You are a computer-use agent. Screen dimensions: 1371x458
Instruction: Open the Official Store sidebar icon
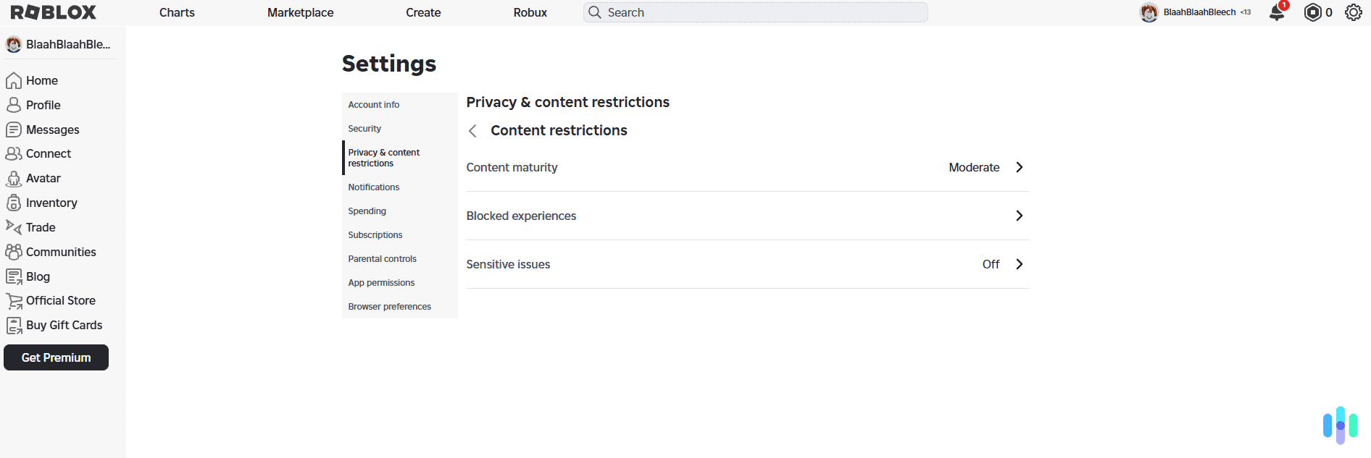pyautogui.click(x=14, y=300)
